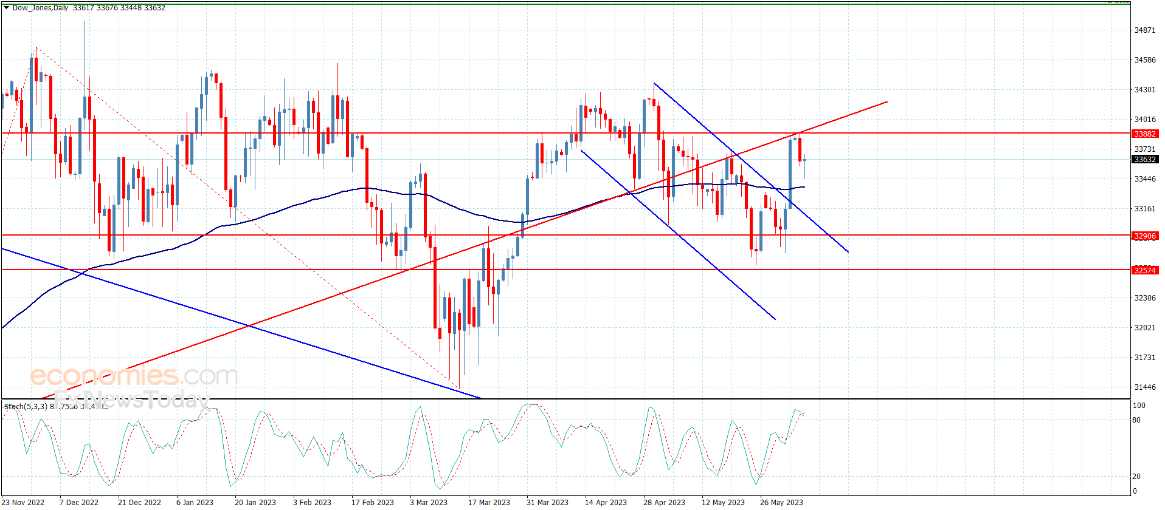Select the Dow_Jones,Daily chart title text

40,8
